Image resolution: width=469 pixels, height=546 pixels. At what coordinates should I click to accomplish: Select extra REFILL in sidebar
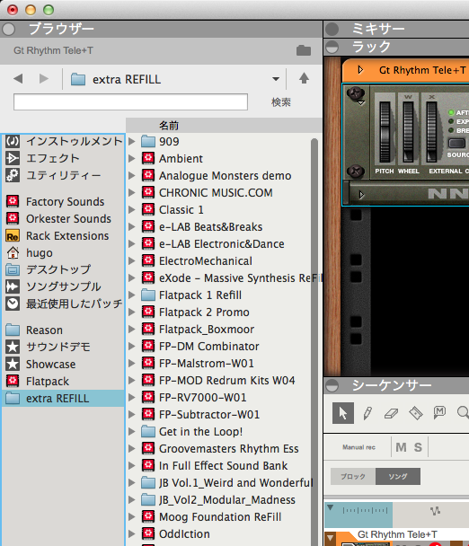point(64,398)
